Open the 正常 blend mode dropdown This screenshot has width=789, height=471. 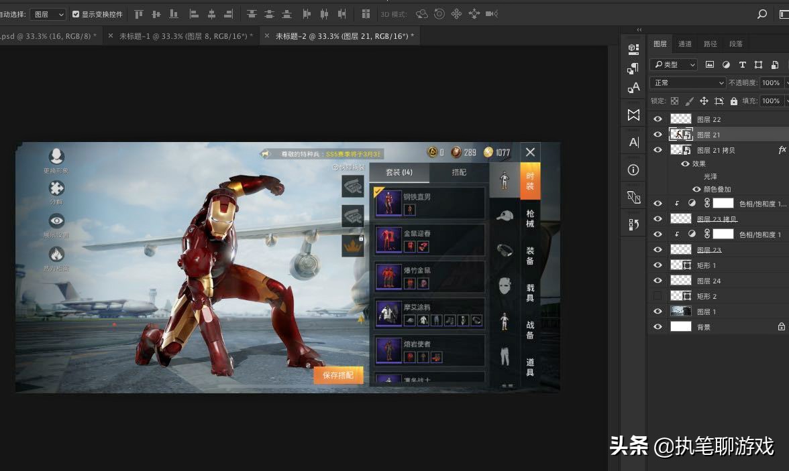click(x=688, y=83)
